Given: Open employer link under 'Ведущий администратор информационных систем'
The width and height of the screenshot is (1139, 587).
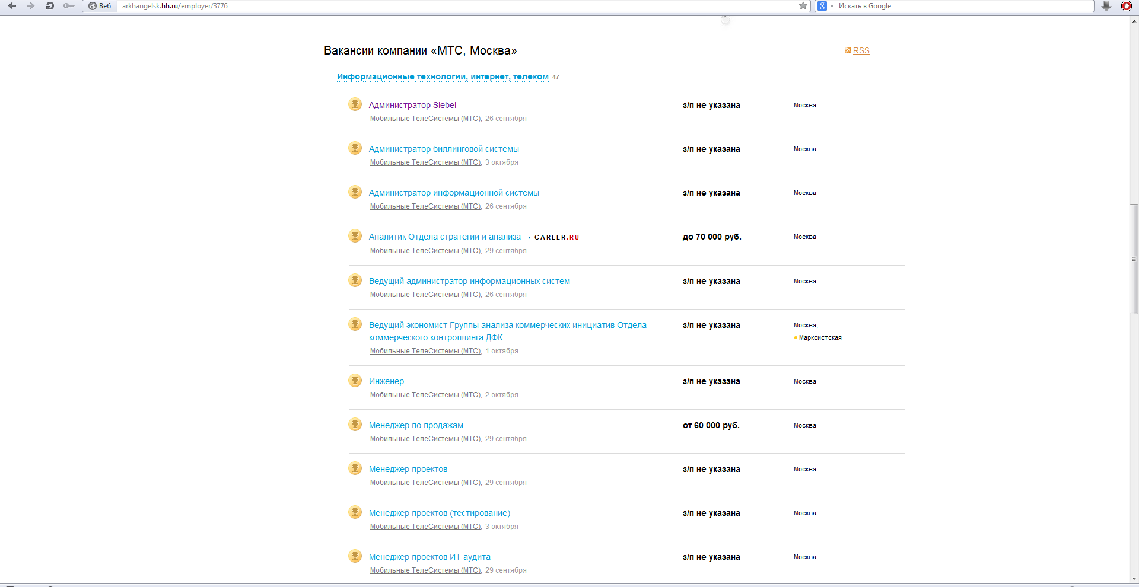Looking at the screenshot, I should [425, 295].
